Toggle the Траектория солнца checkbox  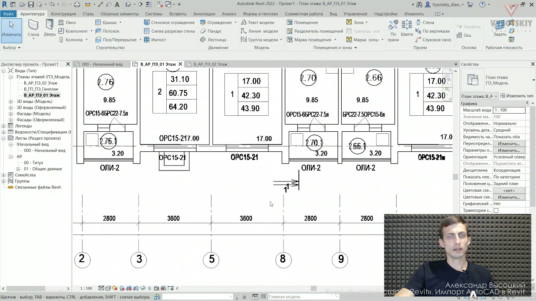pos(496,211)
